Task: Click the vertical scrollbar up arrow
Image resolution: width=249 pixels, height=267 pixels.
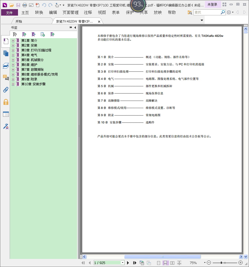Action: point(246,29)
